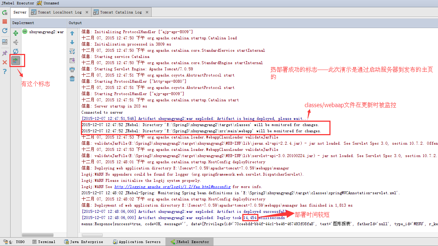Click the 'No appenders could be found' warning line

point(192,174)
